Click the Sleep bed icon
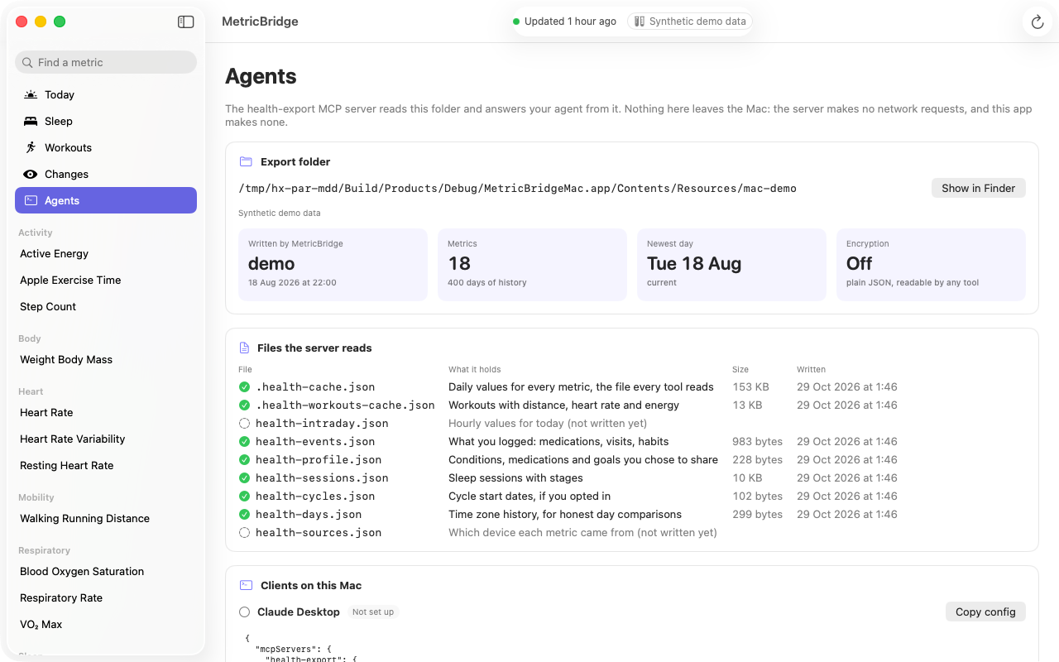The width and height of the screenshot is (1059, 662). pyautogui.click(x=31, y=121)
